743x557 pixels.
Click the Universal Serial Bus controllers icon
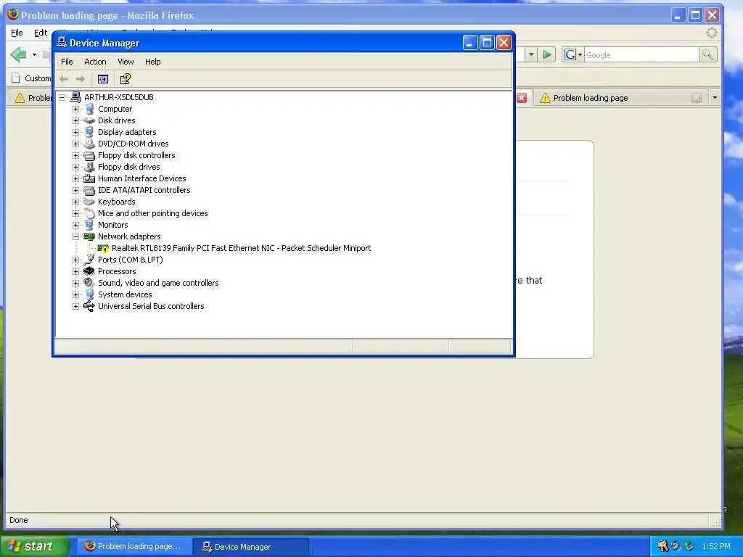89,306
